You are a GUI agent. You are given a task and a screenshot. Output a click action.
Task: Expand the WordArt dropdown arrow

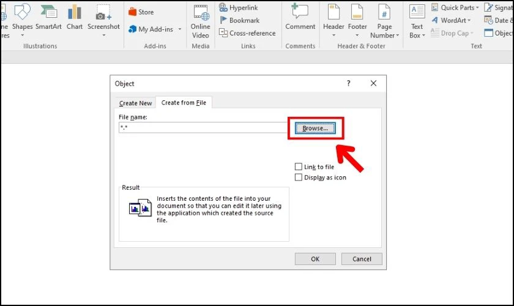(x=469, y=20)
